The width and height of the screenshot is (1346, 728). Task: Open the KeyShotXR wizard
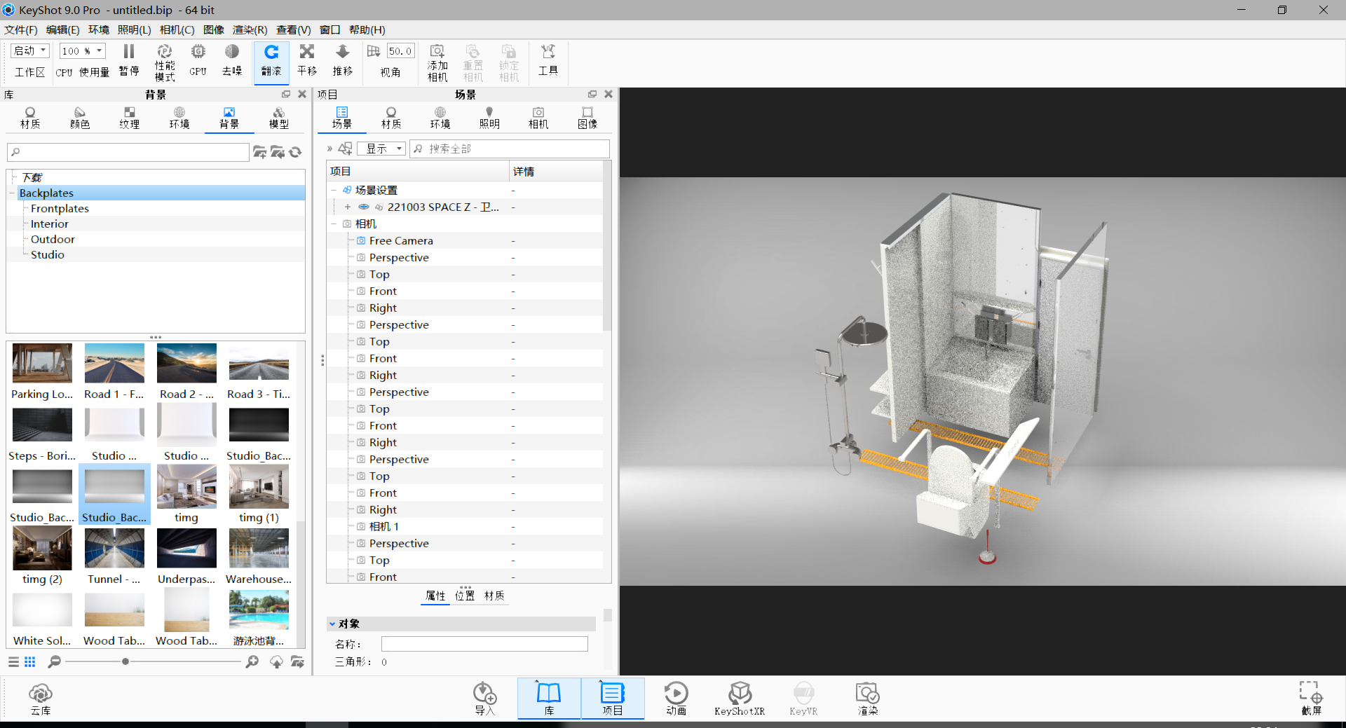click(x=740, y=698)
